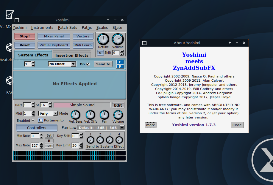Open the Virtual Keyboard
The height and width of the screenshot is (185, 273).
point(54,45)
